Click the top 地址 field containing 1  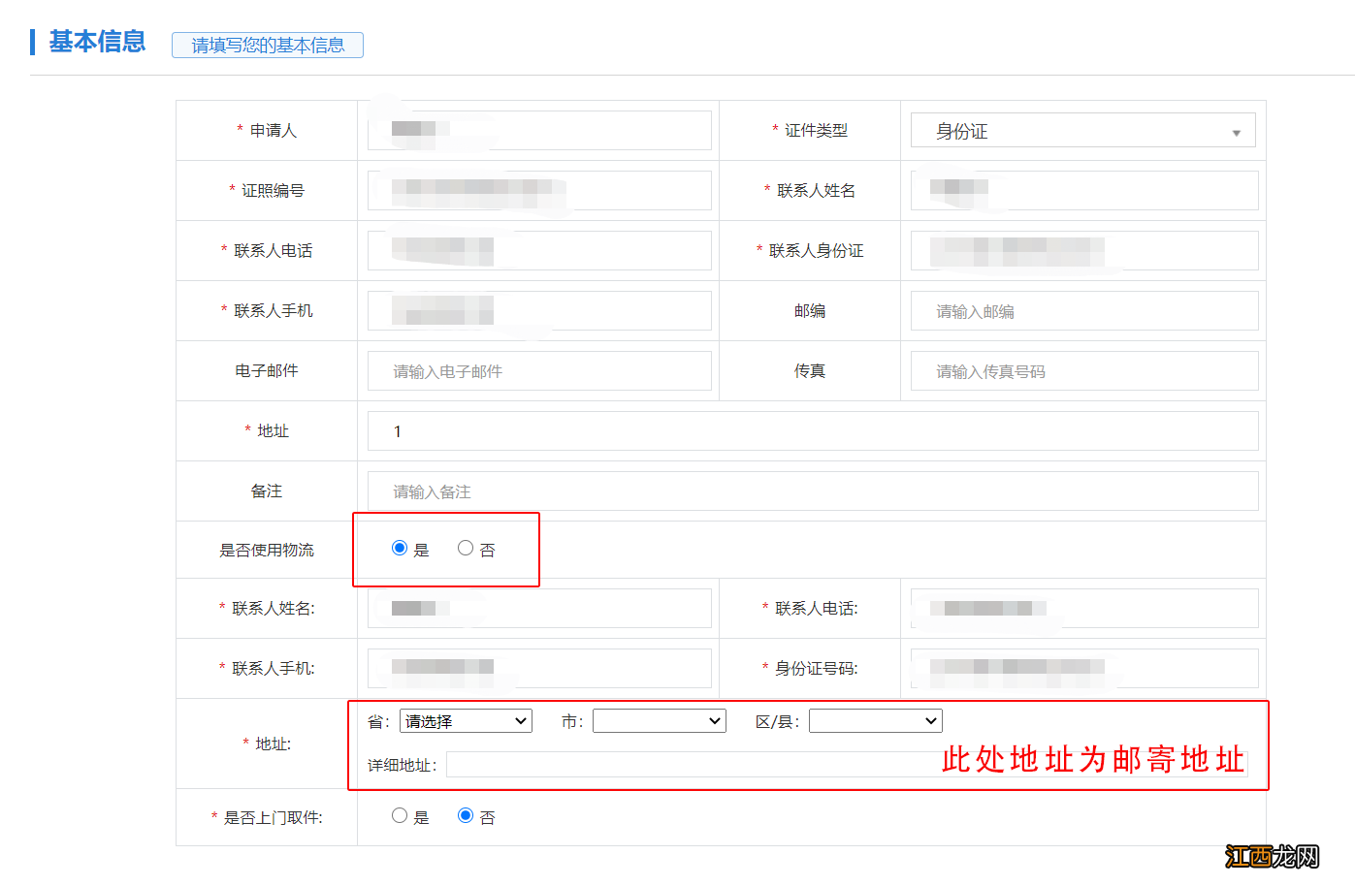point(813,430)
